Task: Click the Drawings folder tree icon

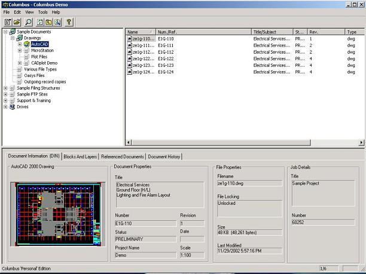Action: (x=19, y=38)
